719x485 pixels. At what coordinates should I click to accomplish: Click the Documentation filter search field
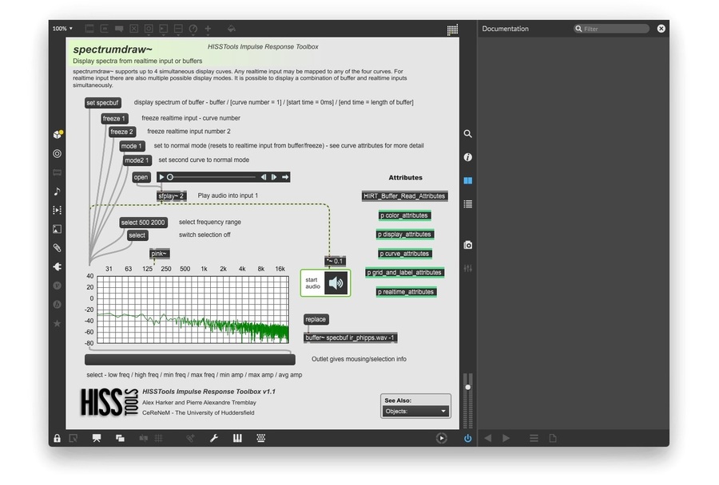614,29
